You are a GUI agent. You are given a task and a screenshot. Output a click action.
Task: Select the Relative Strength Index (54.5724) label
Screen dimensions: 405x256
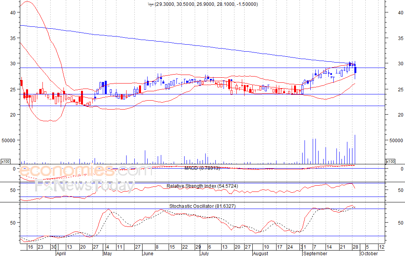[x=202, y=186]
